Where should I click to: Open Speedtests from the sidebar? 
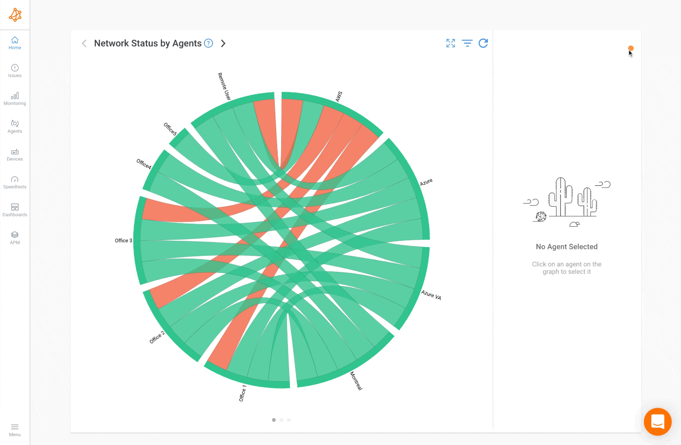coord(15,182)
